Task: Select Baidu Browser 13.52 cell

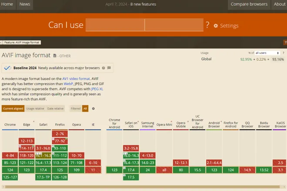Action: point(264,170)
